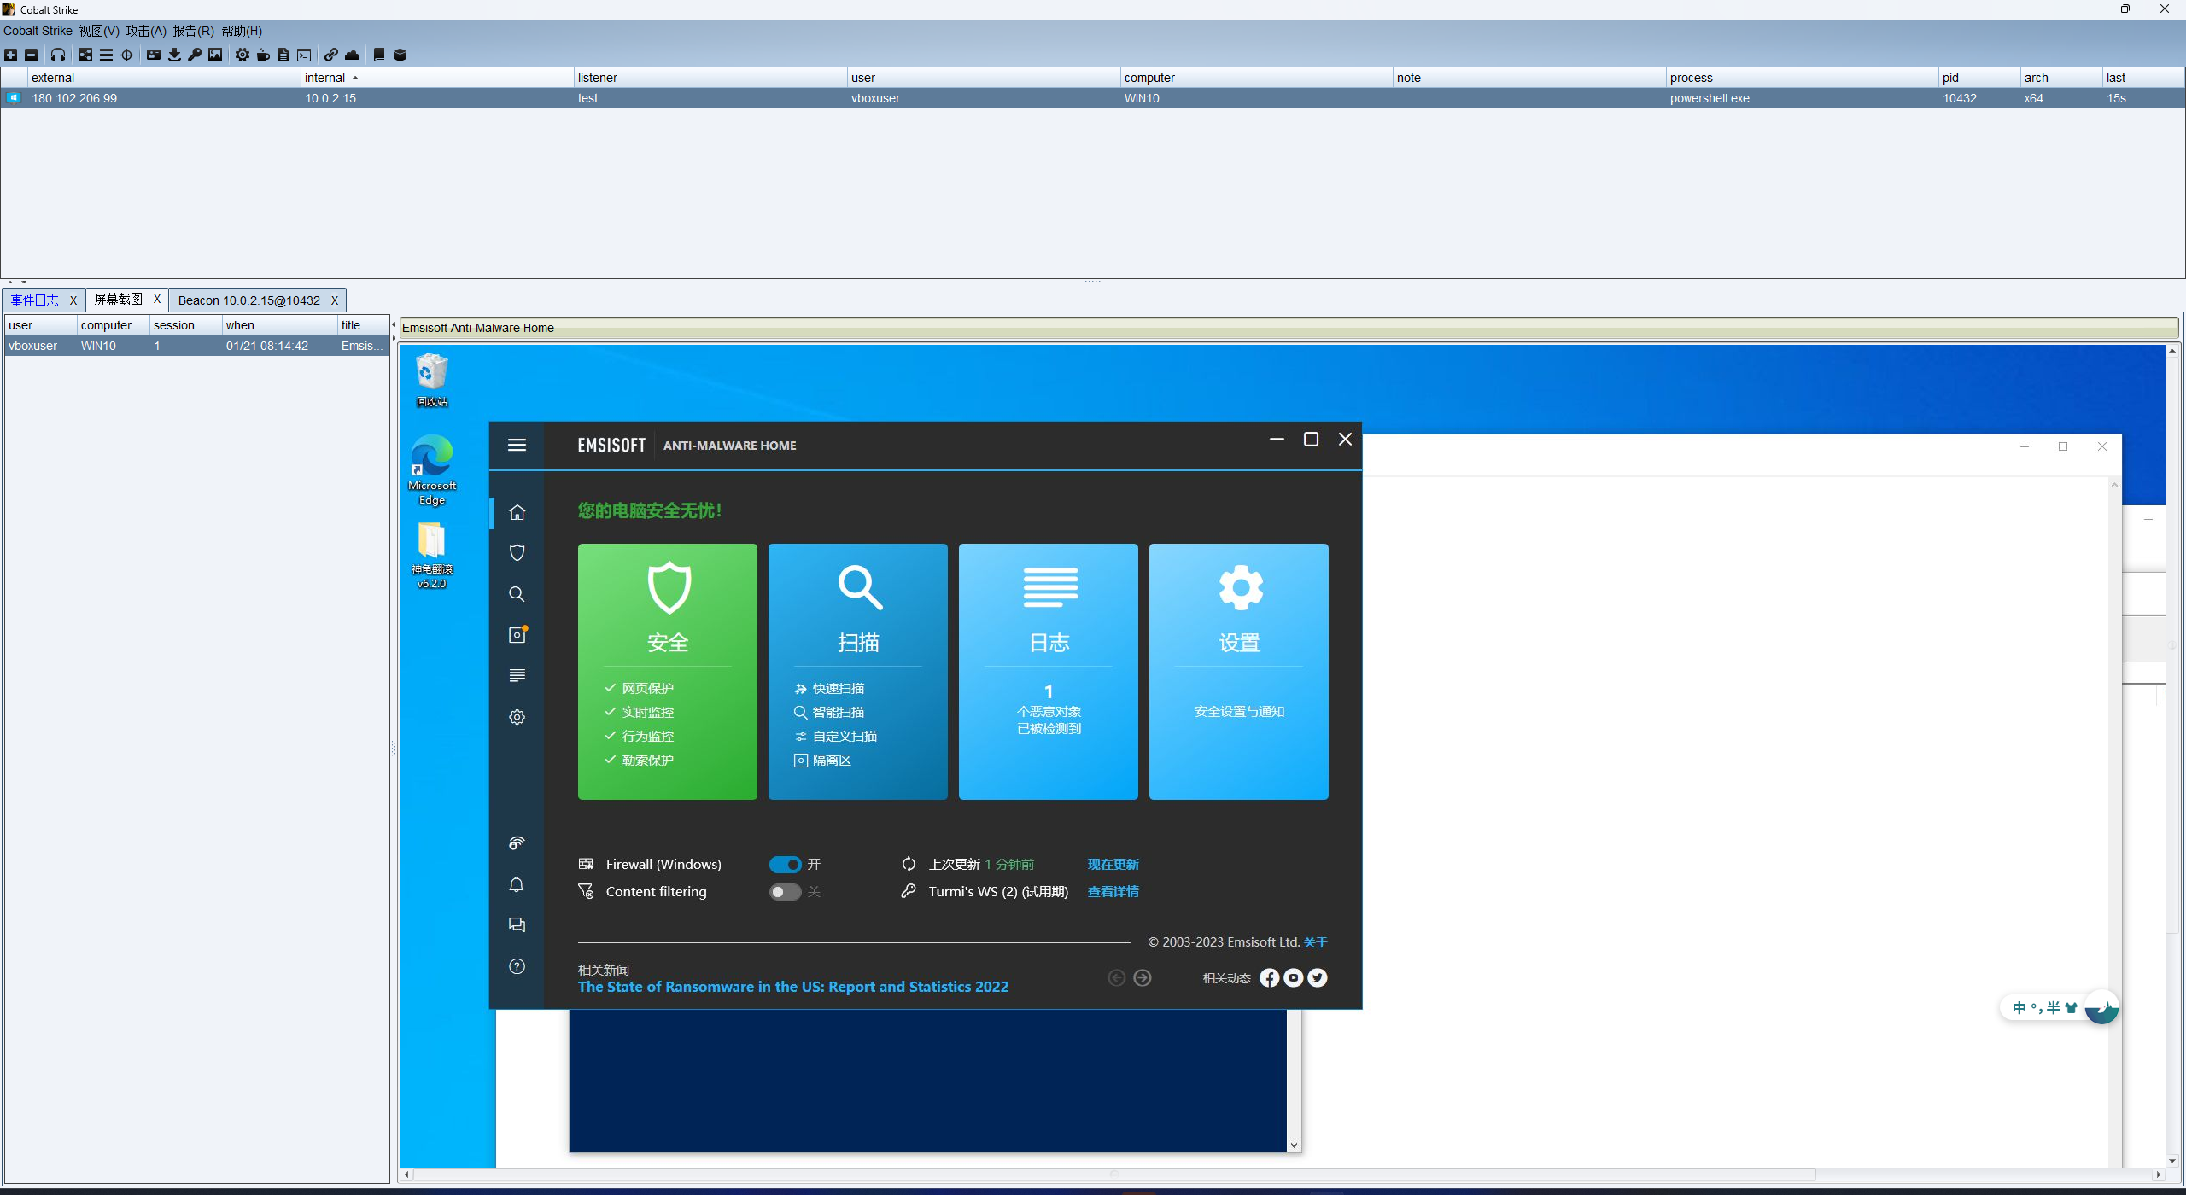Click the horizontal scrollbar under the screenshot
2186x1195 pixels.
click(x=1113, y=1175)
